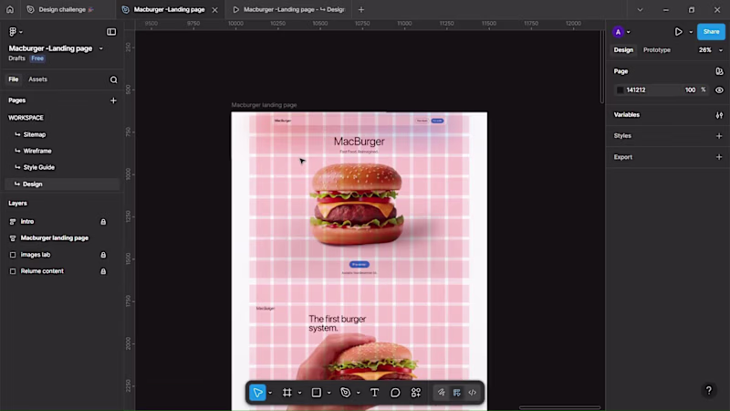
Task: Open Variables settings icon
Action: click(x=719, y=115)
